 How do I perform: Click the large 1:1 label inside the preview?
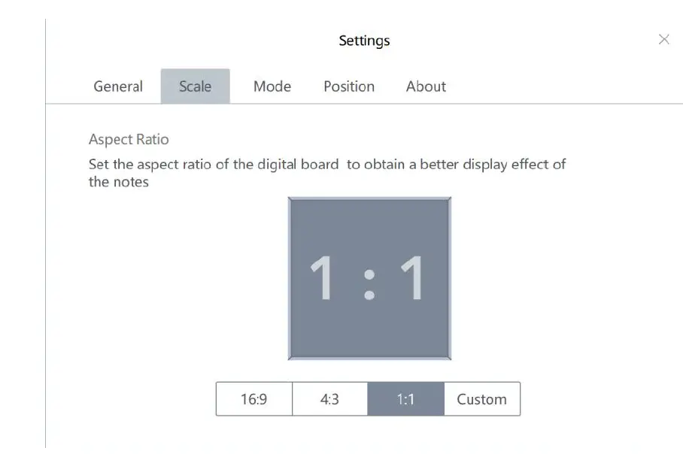[369, 278]
